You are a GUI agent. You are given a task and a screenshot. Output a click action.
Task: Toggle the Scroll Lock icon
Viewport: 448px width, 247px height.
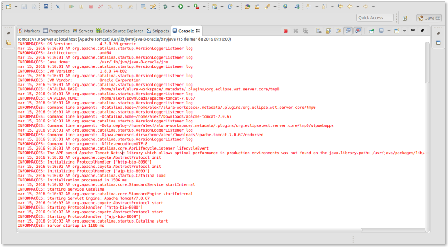click(x=329, y=31)
